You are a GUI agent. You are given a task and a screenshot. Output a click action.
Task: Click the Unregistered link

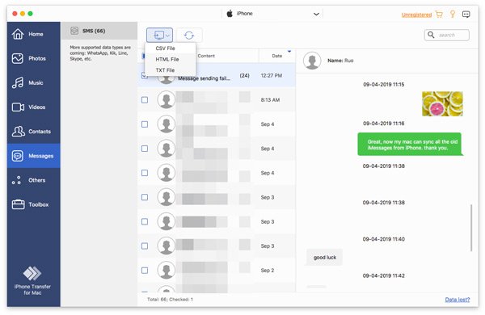pos(416,15)
